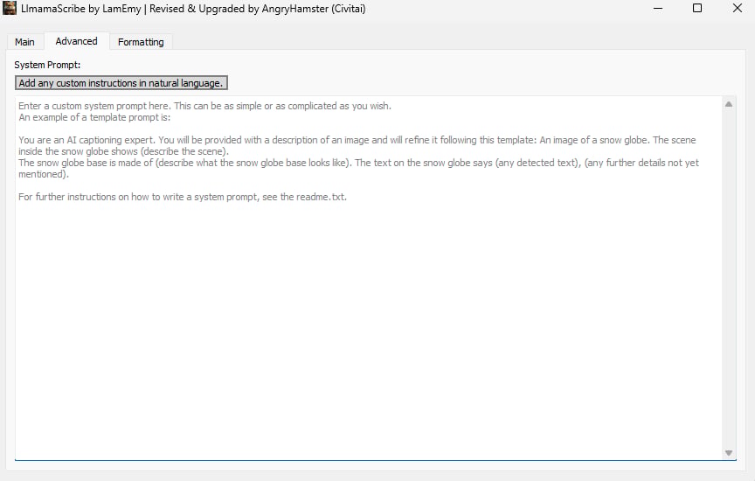Close the LlmamaScribe window
The width and height of the screenshot is (755, 481).
click(737, 8)
